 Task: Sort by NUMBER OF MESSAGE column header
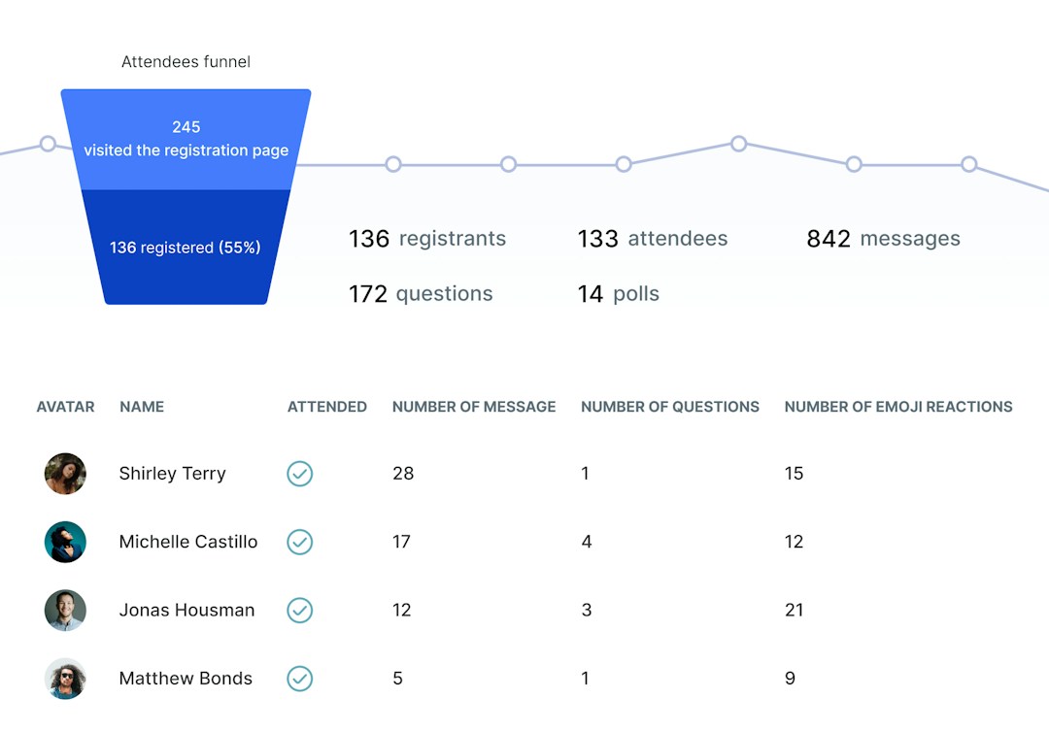tap(474, 407)
